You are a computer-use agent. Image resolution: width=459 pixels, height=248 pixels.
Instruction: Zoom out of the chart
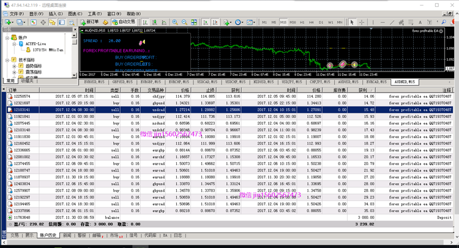click(x=184, y=22)
